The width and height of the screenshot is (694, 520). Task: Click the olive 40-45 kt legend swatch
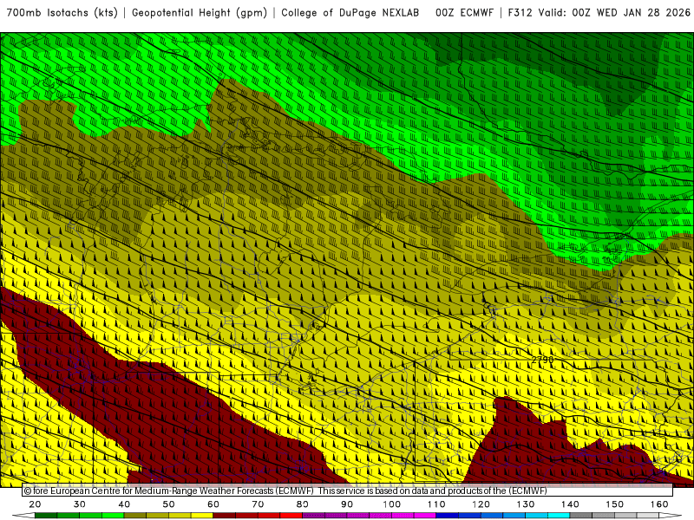135,516
